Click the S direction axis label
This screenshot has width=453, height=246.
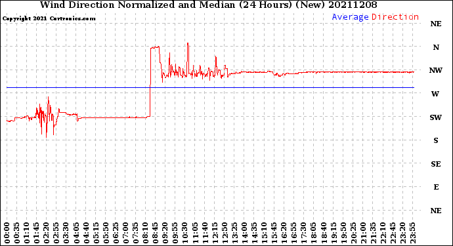click(x=436, y=140)
